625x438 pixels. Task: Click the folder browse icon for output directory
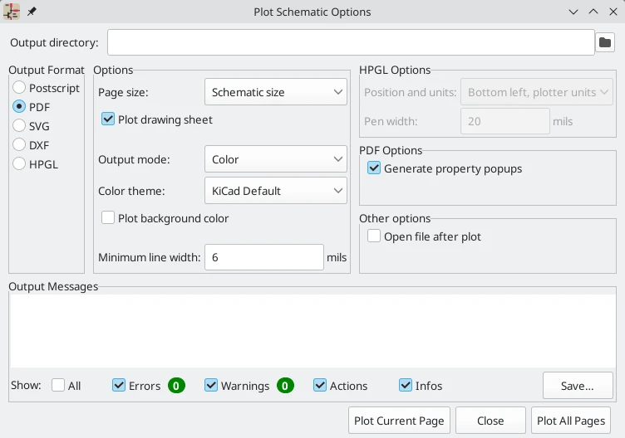605,42
